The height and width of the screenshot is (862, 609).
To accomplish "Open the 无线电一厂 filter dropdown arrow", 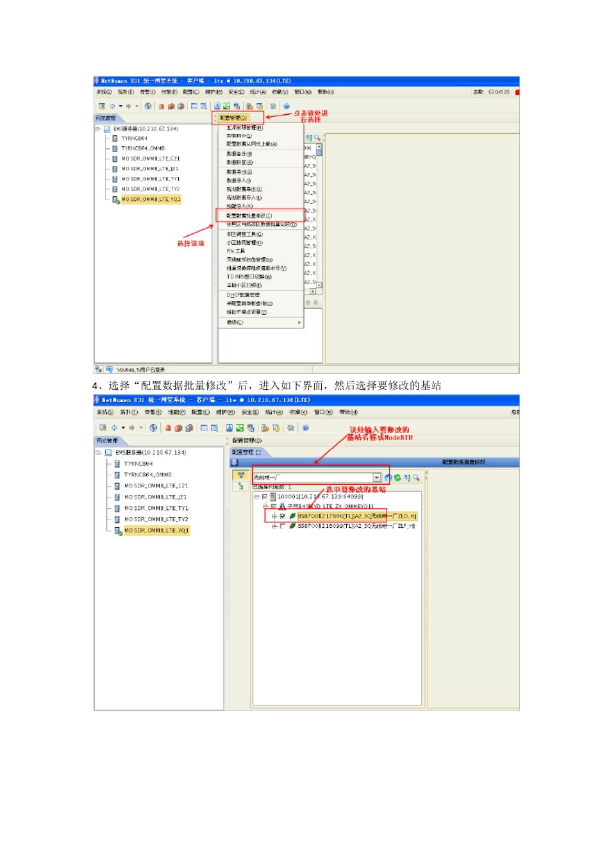I will (377, 478).
